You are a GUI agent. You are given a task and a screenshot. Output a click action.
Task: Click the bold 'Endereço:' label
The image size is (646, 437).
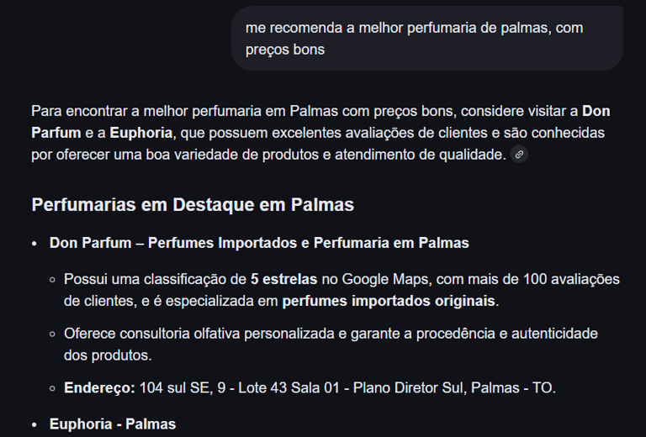pos(99,388)
